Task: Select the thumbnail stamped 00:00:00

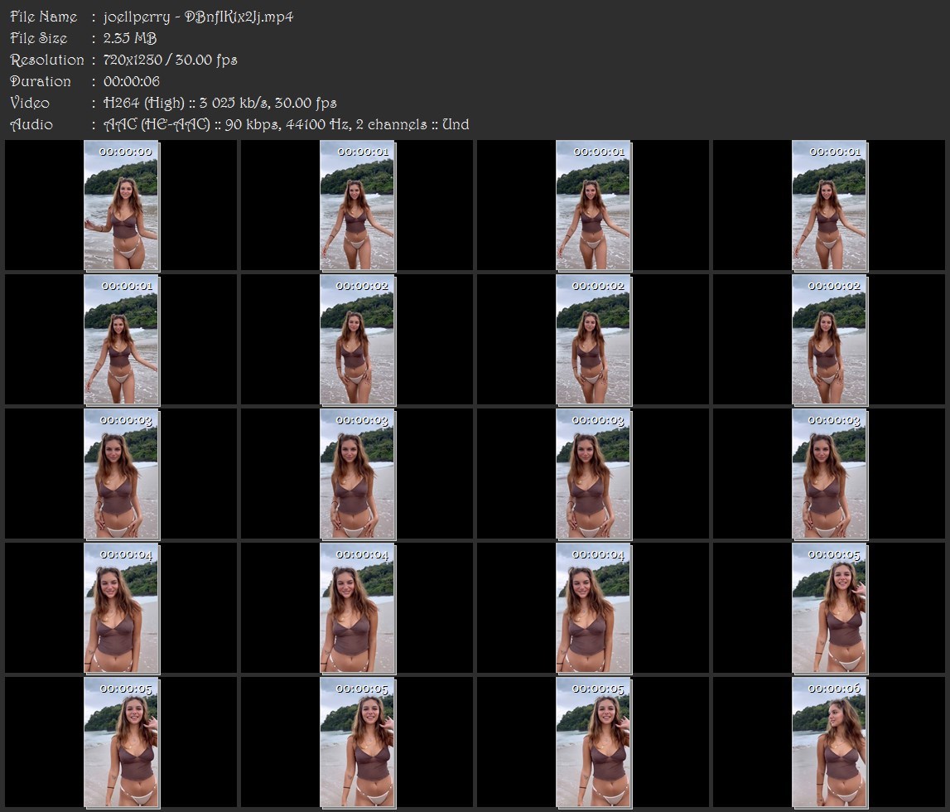Action: tap(121, 205)
